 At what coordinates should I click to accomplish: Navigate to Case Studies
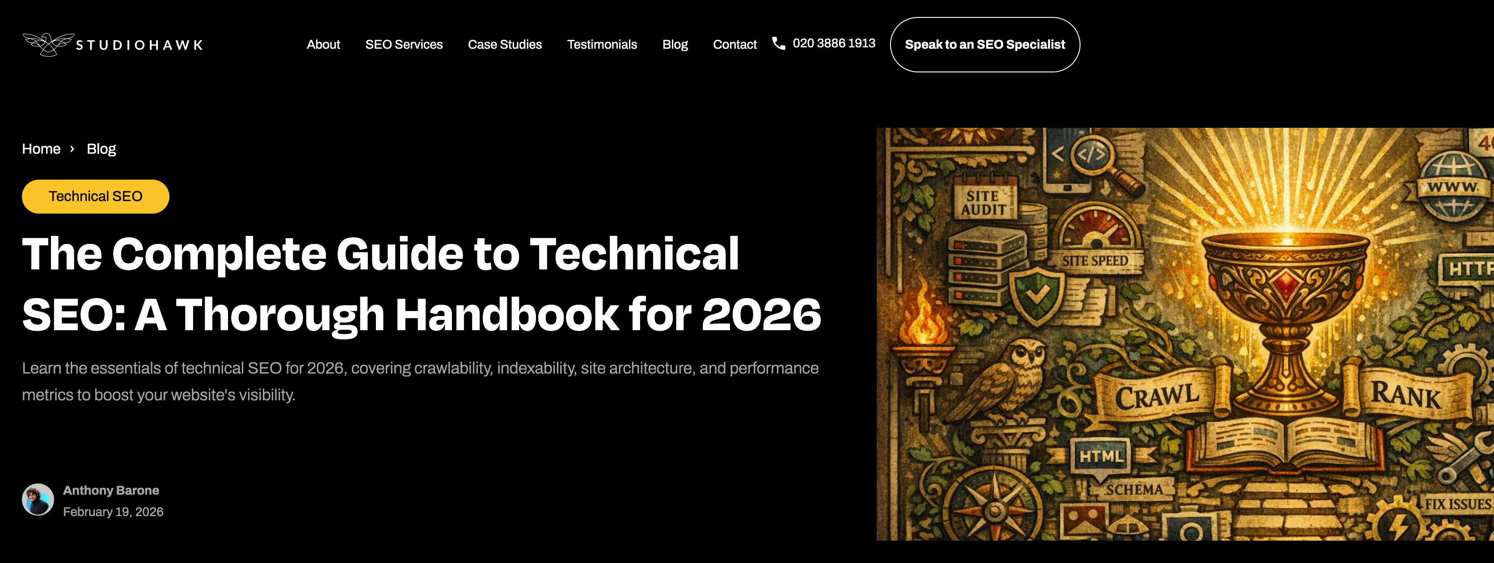point(505,44)
